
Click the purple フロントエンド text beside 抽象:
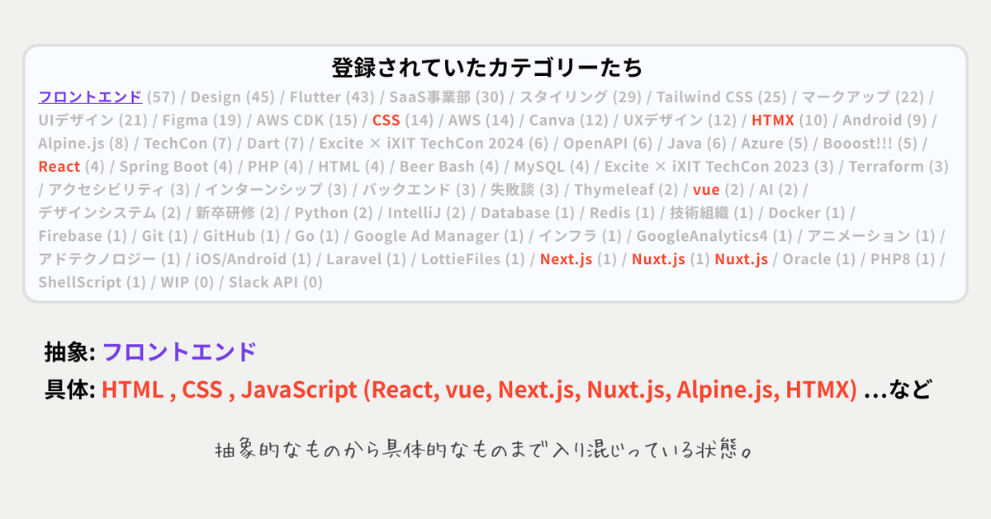tap(179, 352)
